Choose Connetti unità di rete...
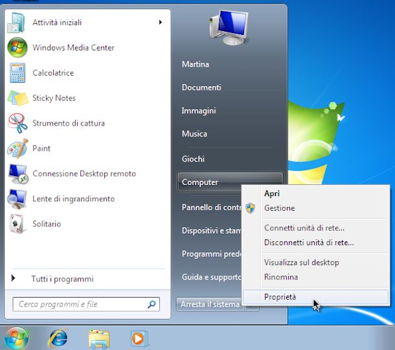 click(316, 228)
